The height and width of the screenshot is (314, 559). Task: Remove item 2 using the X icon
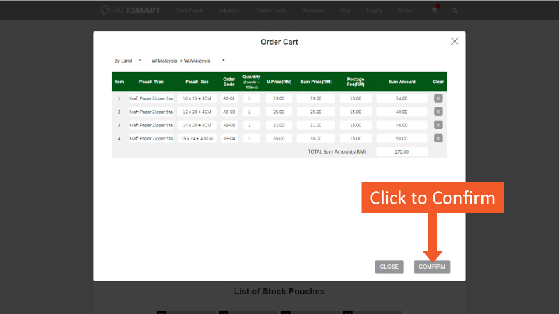coord(438,112)
